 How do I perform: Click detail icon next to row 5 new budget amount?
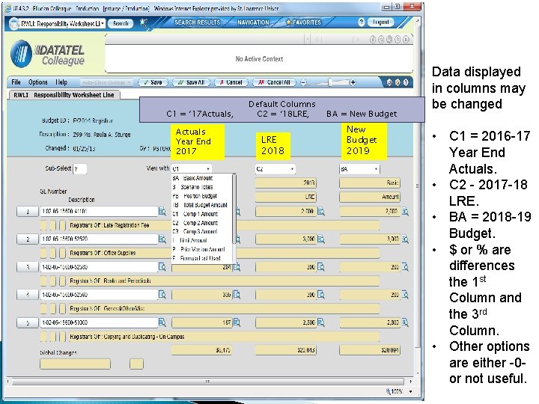(405, 322)
